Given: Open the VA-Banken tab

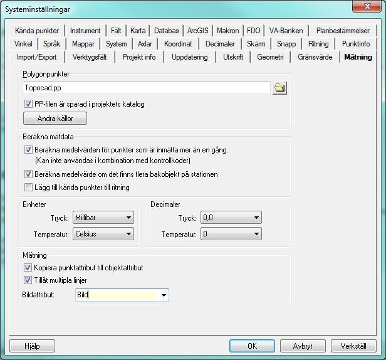Looking at the screenshot, I should (286, 31).
